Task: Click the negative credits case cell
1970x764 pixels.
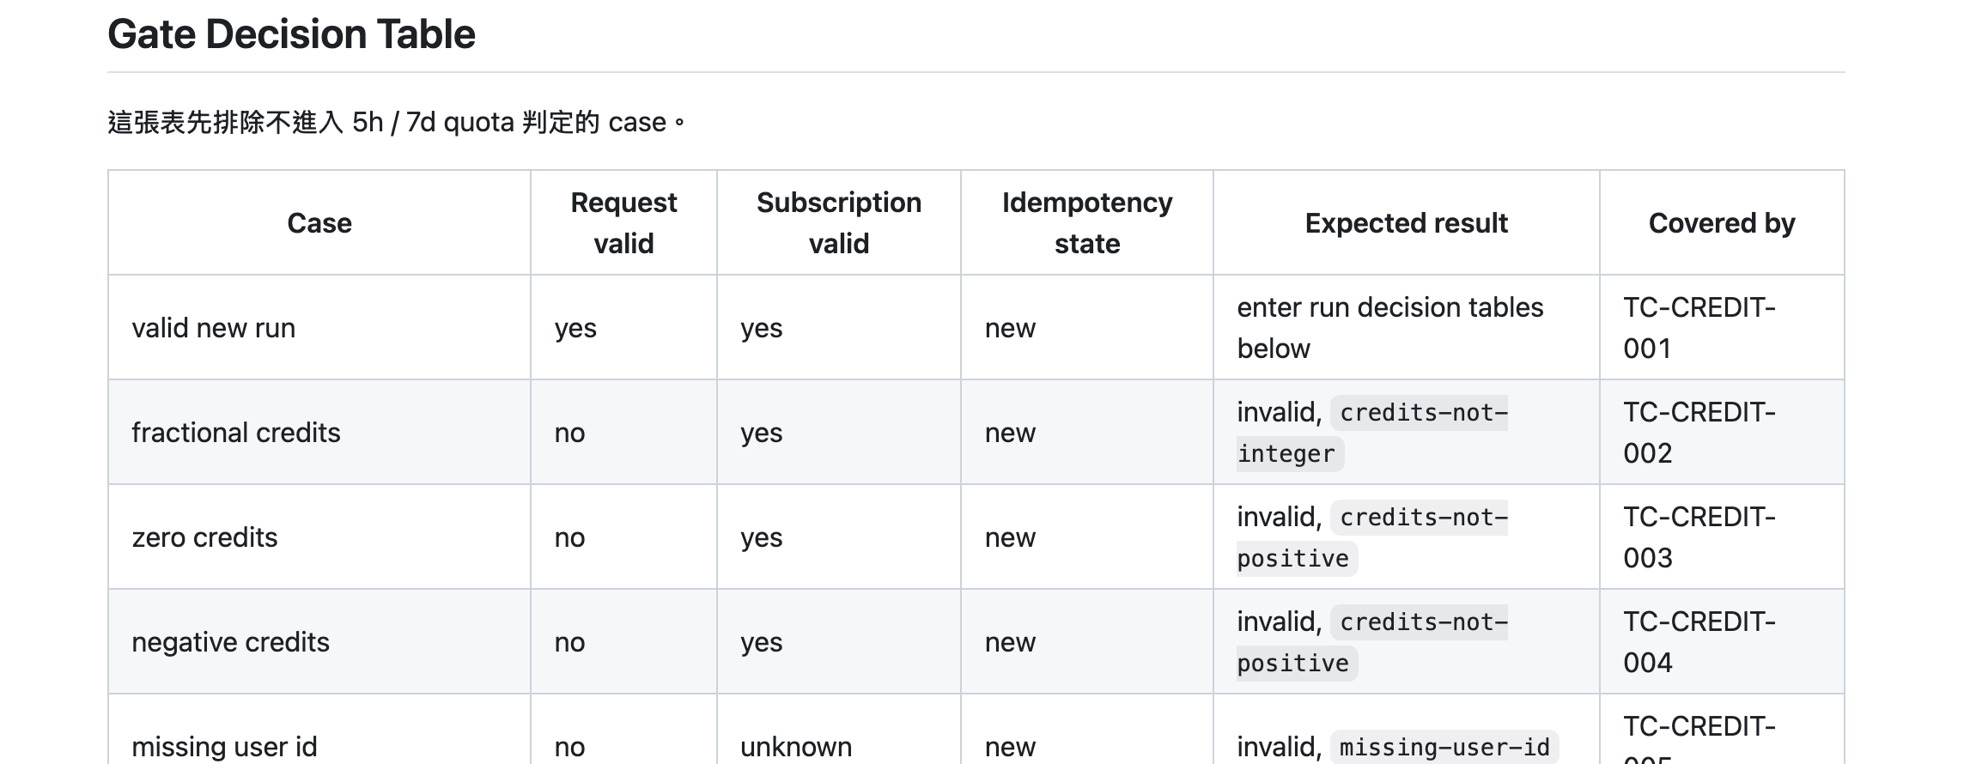Action: [319, 642]
